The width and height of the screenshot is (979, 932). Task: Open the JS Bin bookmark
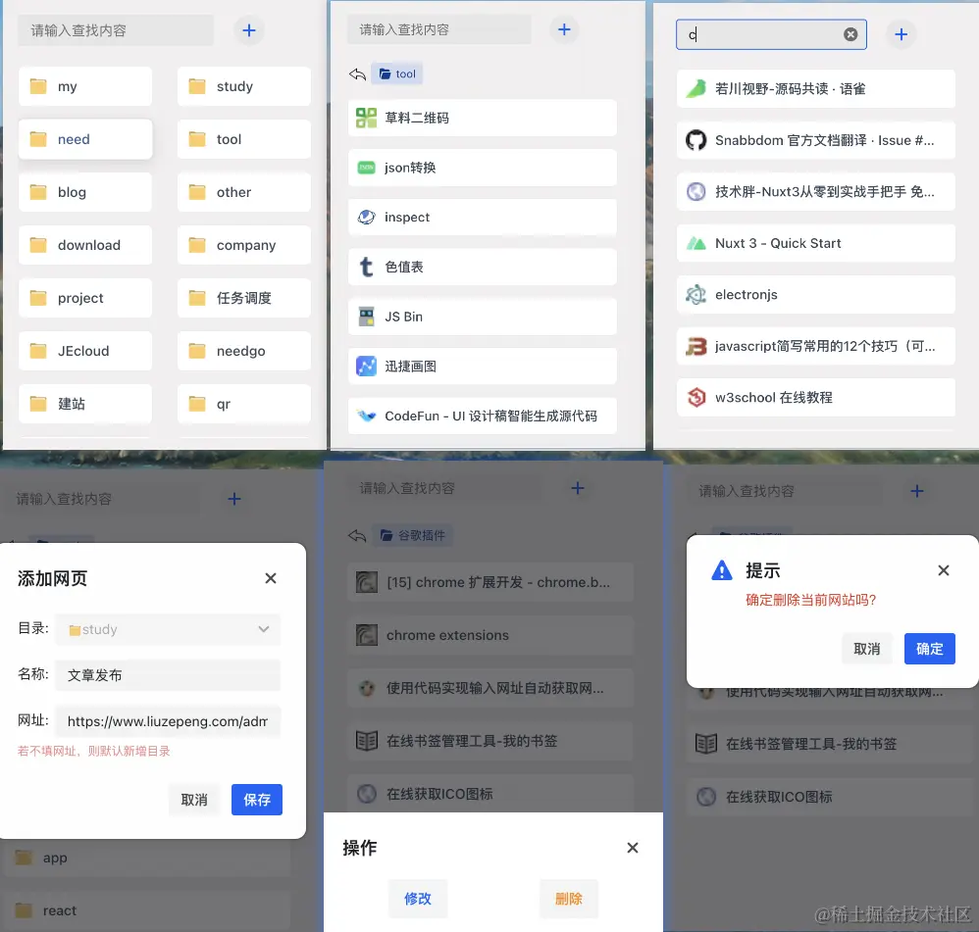[482, 317]
